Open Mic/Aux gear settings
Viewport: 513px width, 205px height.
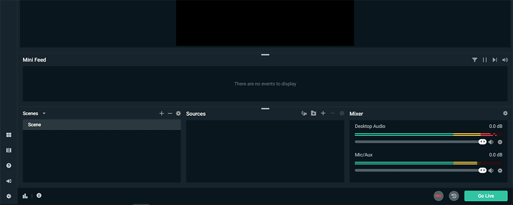[500, 170]
